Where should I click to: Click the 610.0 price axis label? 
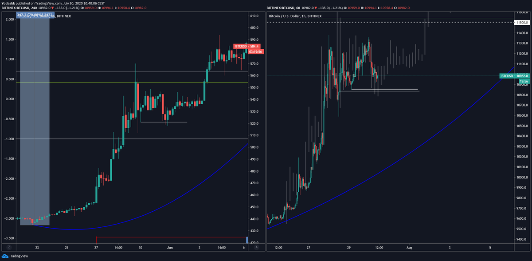tap(254, 16)
